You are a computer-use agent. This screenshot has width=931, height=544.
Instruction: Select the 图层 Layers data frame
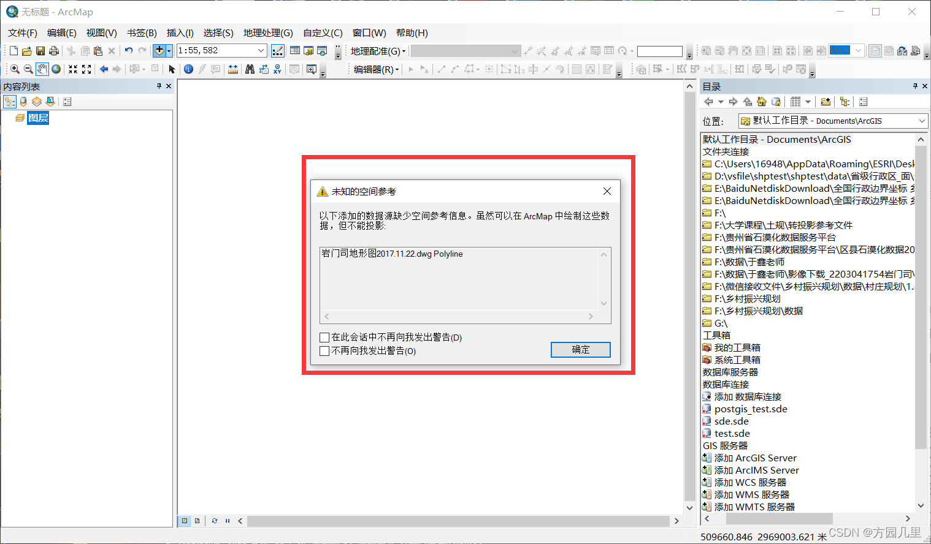point(38,118)
